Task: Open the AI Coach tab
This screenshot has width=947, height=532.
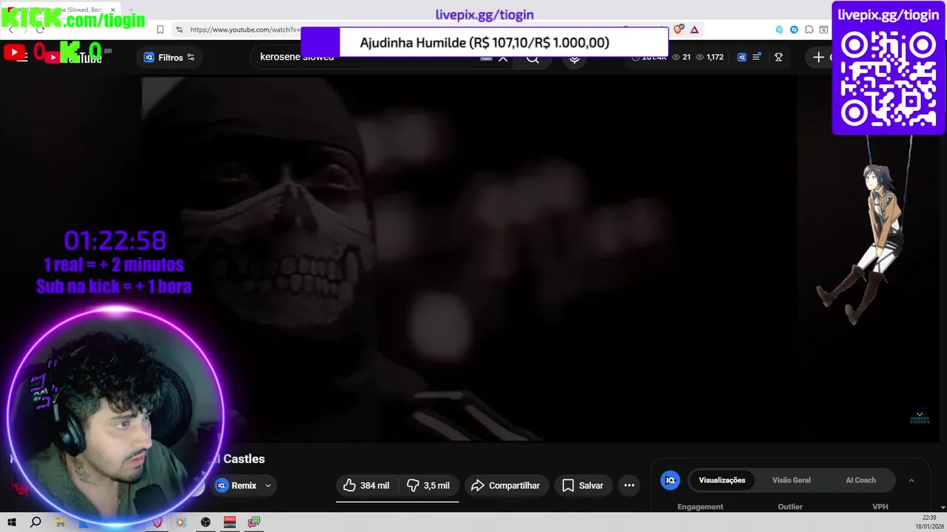Action: (860, 480)
